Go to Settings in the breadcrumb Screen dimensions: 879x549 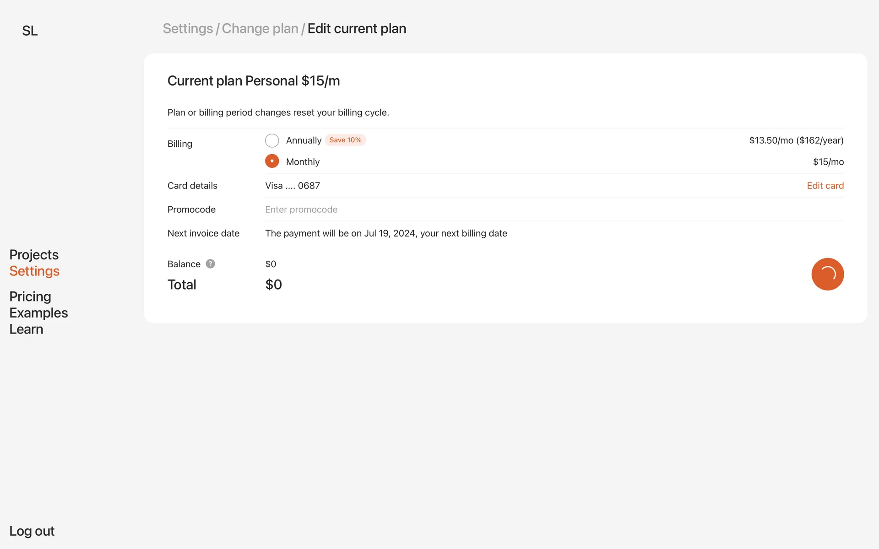188,28
